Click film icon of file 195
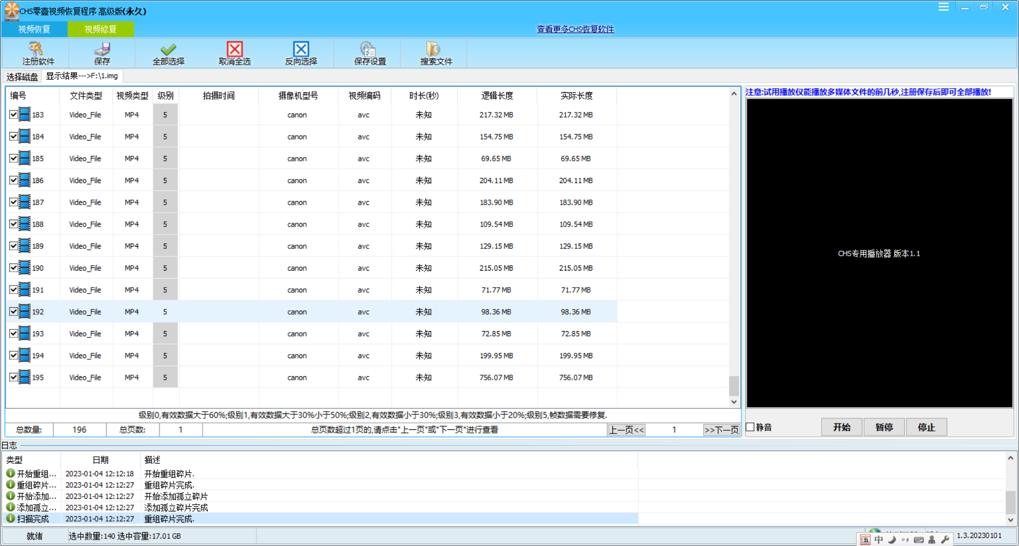The height and width of the screenshot is (546, 1019). point(24,377)
